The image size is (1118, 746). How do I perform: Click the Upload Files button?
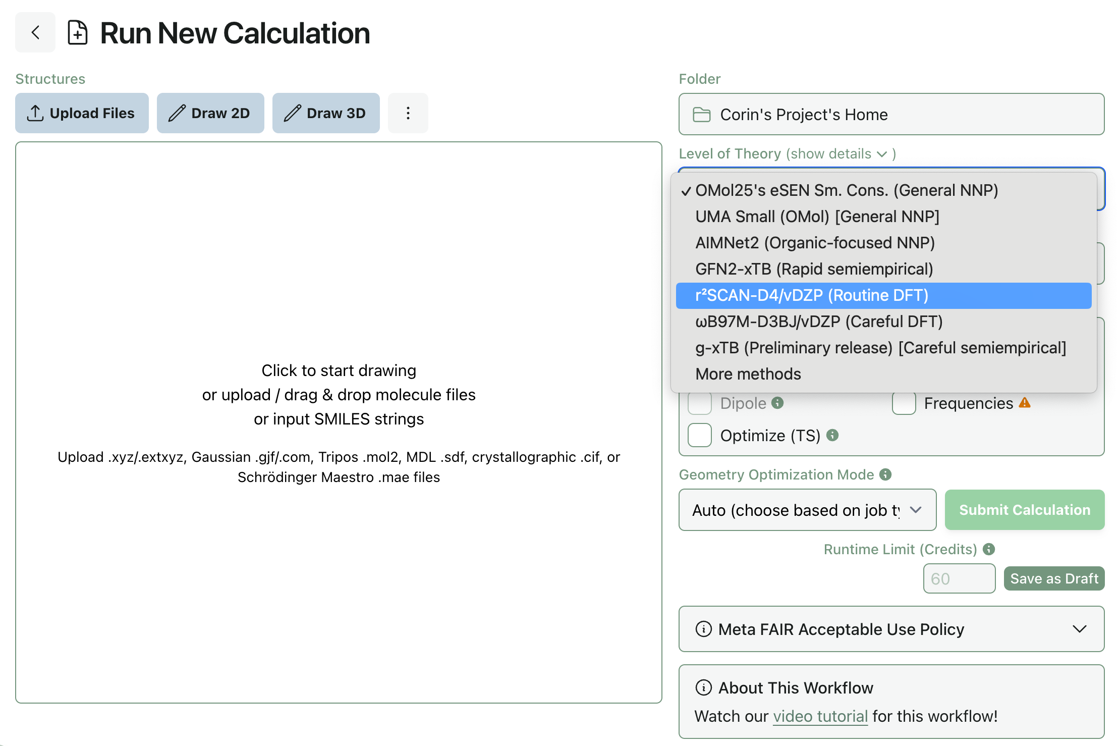click(x=82, y=113)
